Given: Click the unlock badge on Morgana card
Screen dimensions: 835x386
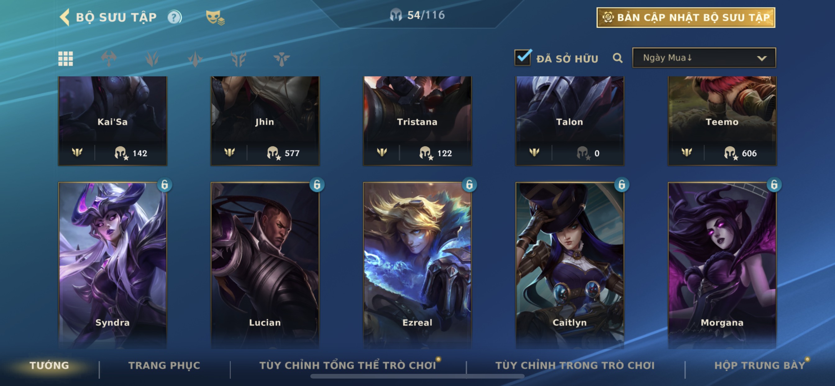Looking at the screenshot, I should click(774, 185).
